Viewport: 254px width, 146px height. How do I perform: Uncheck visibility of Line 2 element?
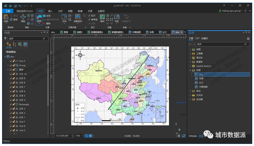tap(11, 61)
